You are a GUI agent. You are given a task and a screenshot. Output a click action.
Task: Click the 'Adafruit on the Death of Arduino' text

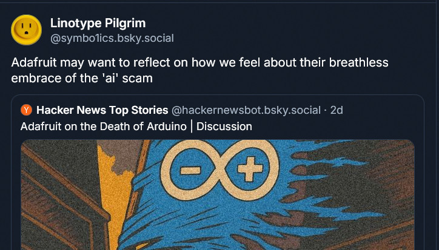coord(104,127)
